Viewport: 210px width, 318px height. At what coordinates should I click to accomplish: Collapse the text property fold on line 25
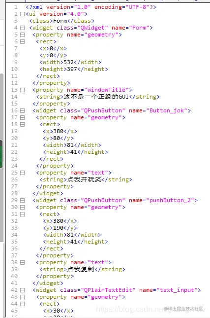coord(23,173)
